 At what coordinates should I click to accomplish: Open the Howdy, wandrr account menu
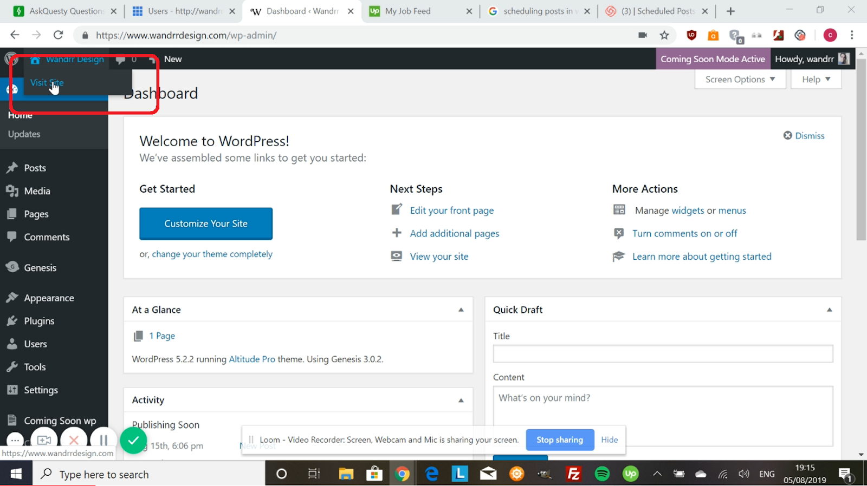coord(812,59)
